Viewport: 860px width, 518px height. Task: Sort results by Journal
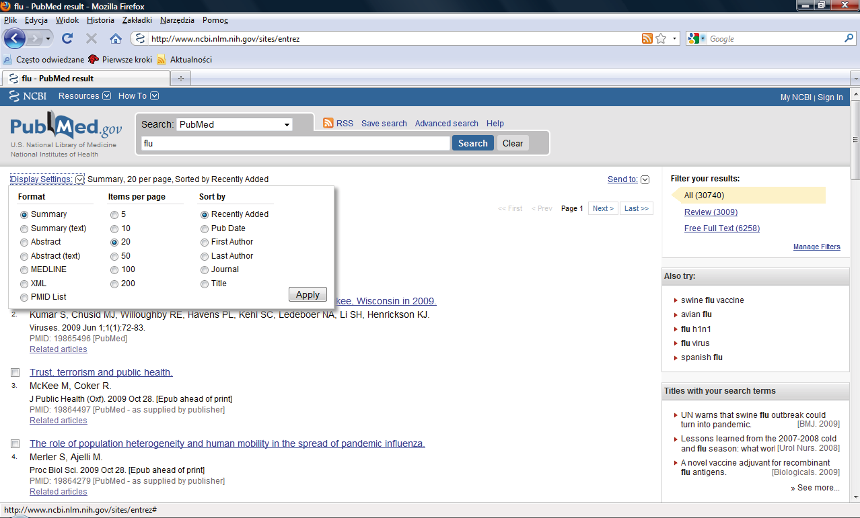[205, 269]
